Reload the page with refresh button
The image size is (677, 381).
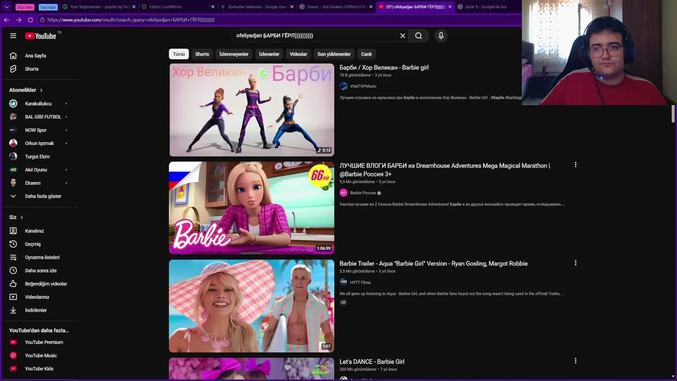coord(30,20)
